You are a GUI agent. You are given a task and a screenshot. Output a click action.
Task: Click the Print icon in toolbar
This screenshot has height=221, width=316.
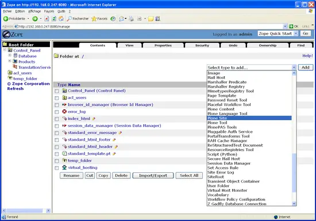pos(132,19)
